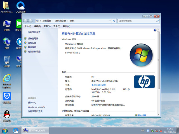Select the 控制面板 taskbar window button
Image resolution: width=179 pixels, height=134 pixels.
pos(35,131)
